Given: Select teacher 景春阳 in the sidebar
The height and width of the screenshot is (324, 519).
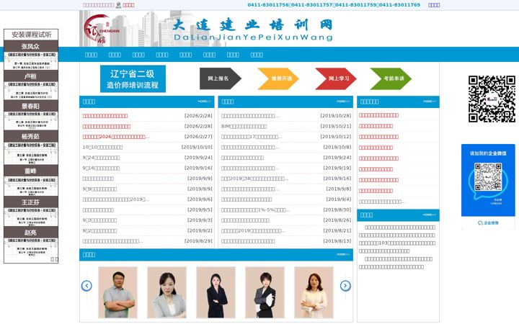Looking at the screenshot, I should (31, 106).
